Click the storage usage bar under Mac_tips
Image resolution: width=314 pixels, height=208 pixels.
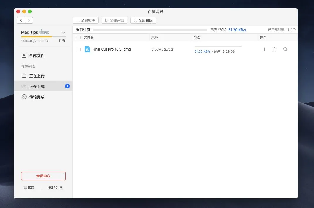click(43, 37)
